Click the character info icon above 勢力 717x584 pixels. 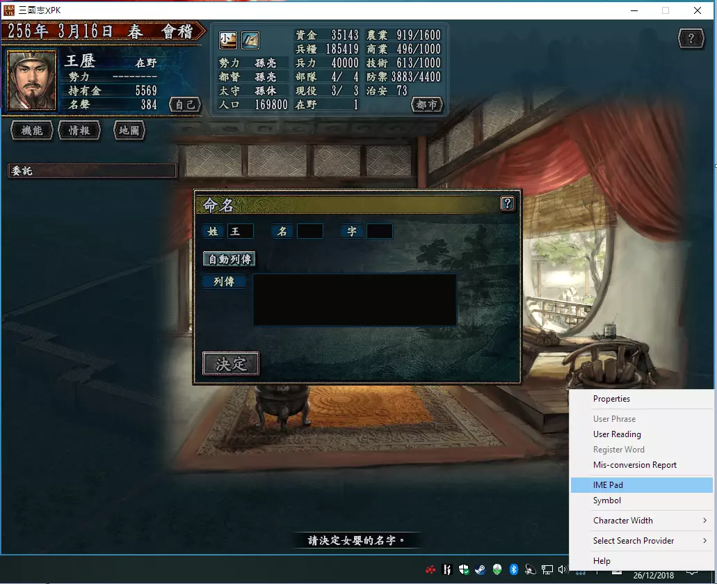point(227,40)
